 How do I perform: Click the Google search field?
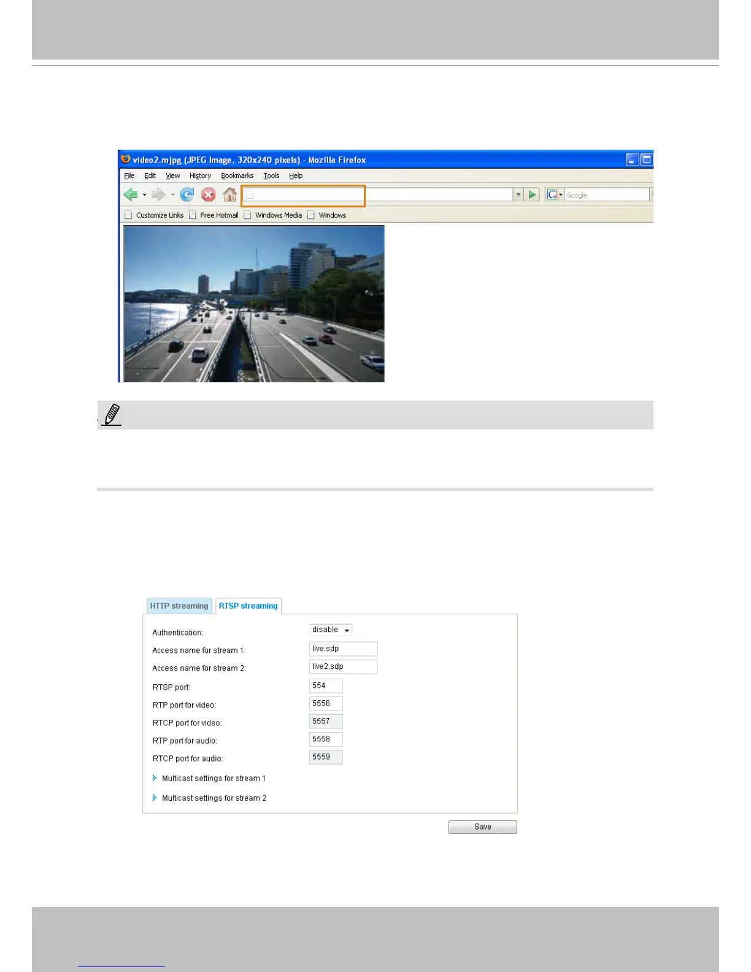point(606,195)
